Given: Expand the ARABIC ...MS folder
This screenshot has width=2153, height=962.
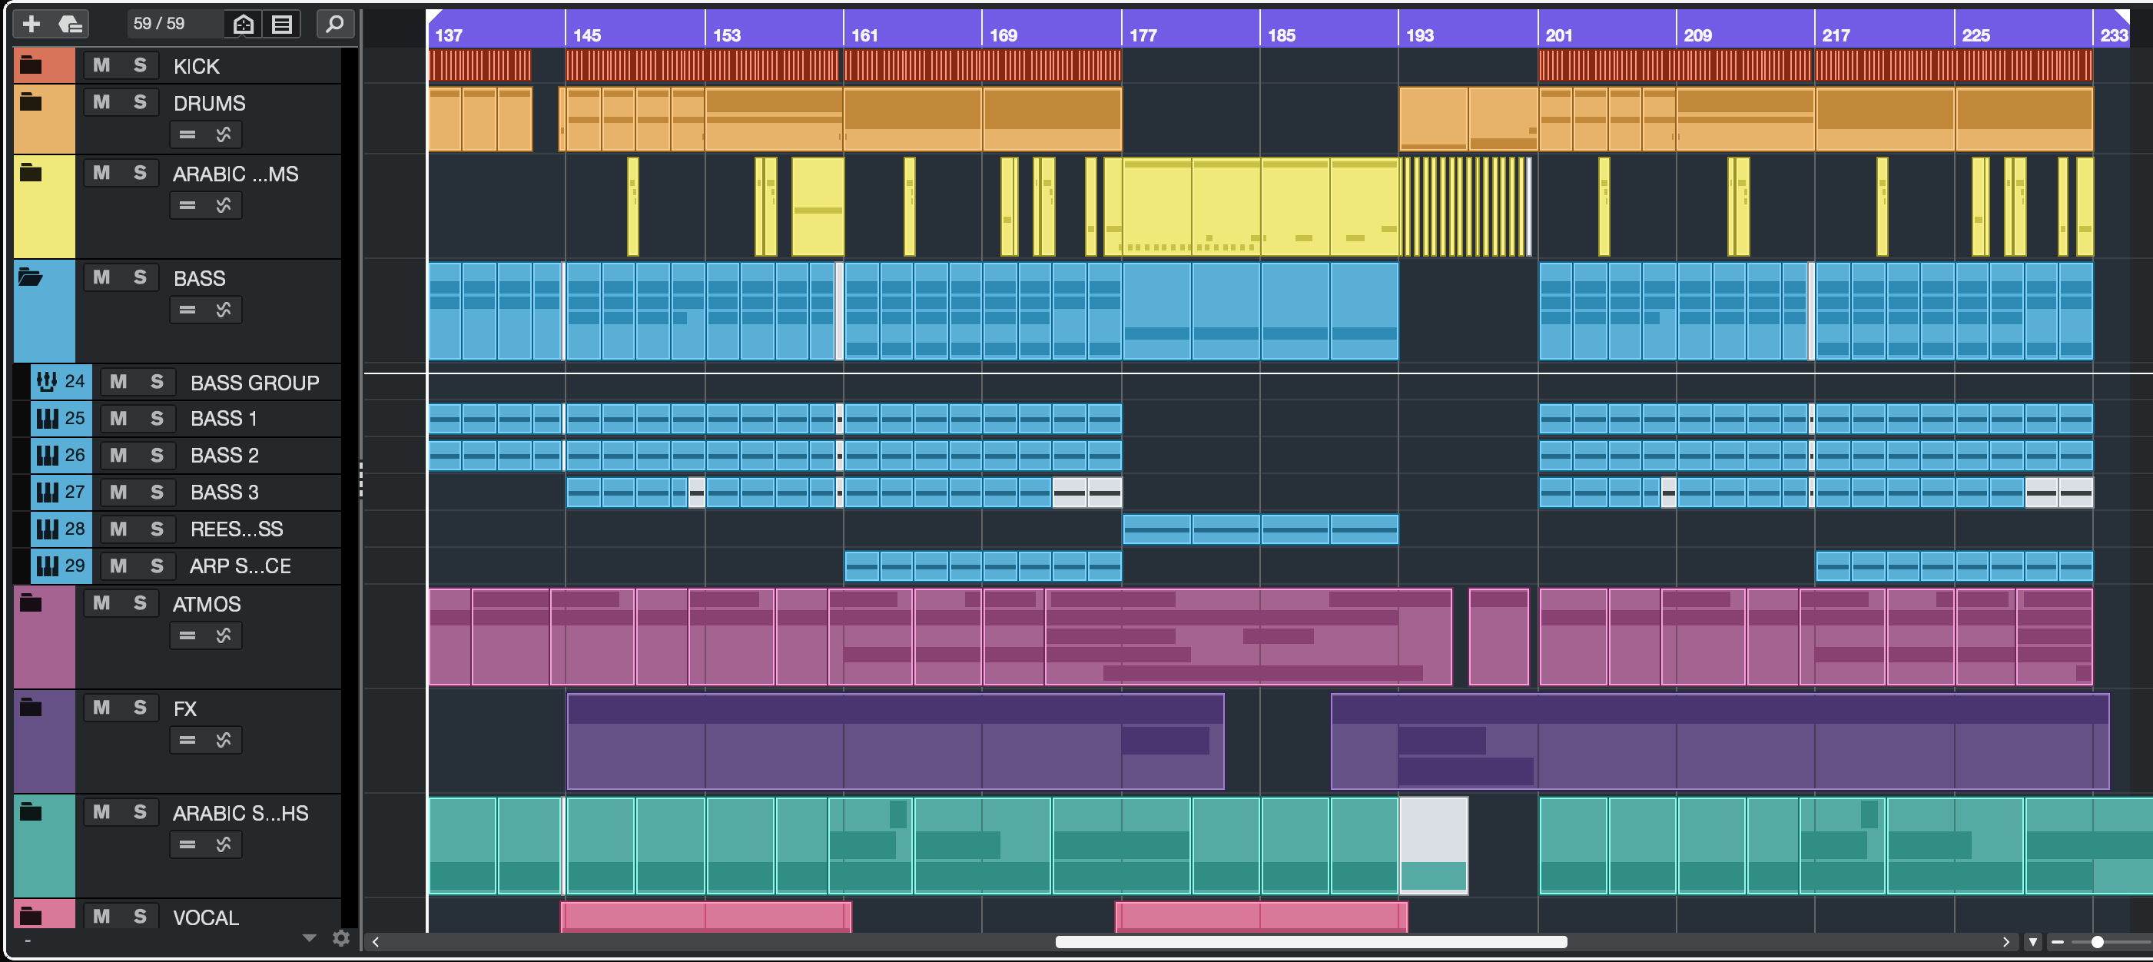Looking at the screenshot, I should pyautogui.click(x=30, y=173).
